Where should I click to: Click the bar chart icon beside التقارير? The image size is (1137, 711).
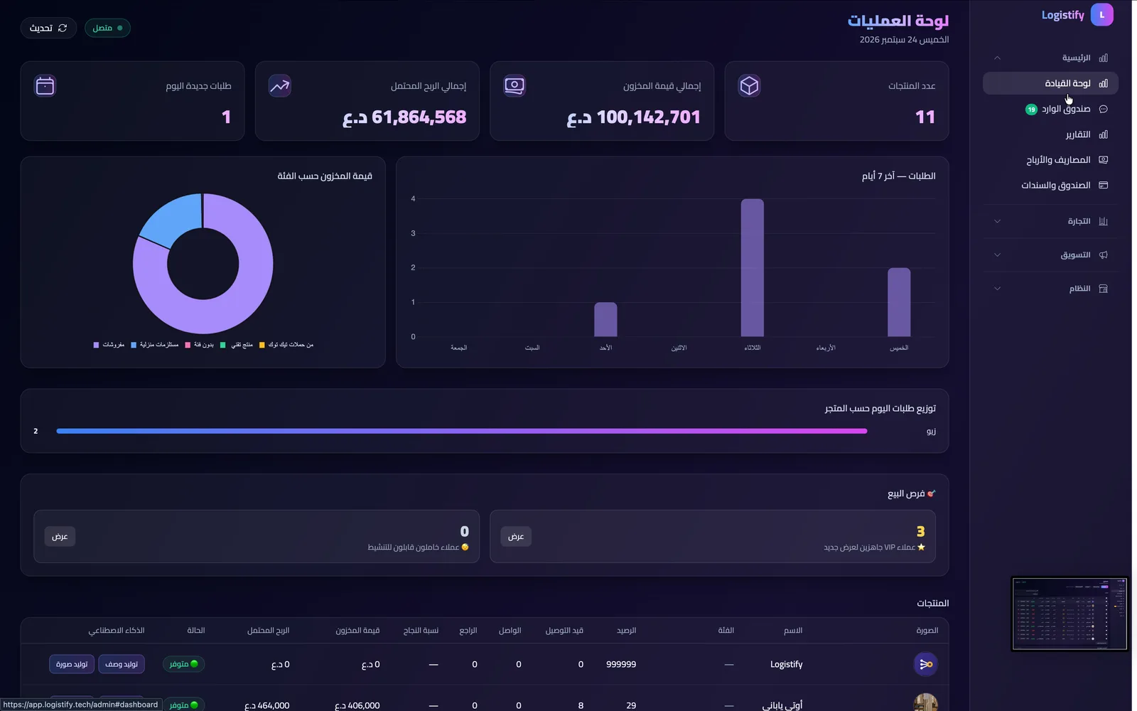click(x=1103, y=134)
